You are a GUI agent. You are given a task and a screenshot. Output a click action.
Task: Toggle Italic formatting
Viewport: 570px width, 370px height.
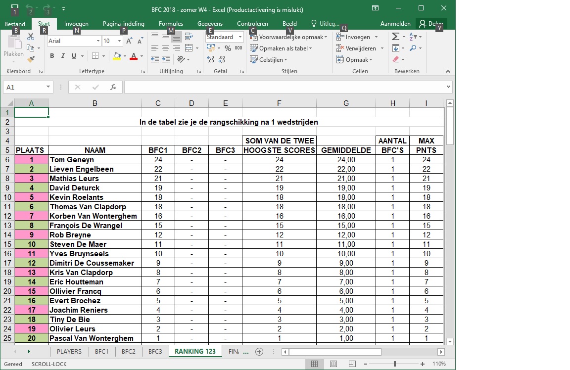click(63, 56)
